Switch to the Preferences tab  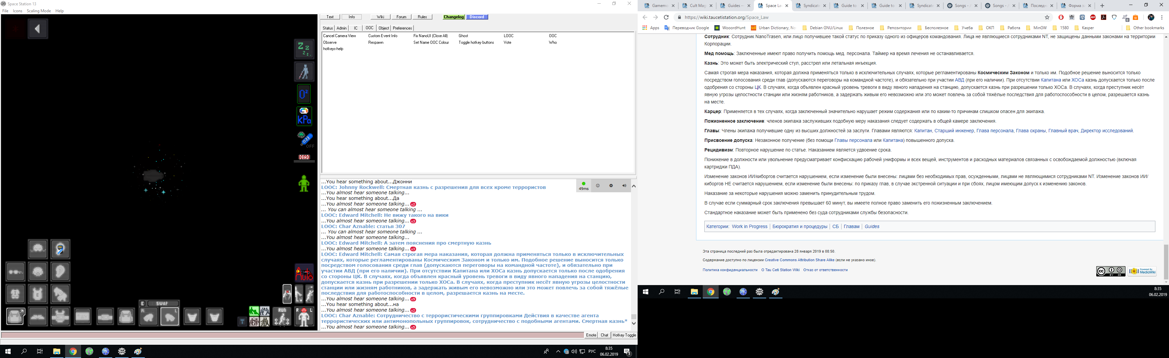pos(402,28)
